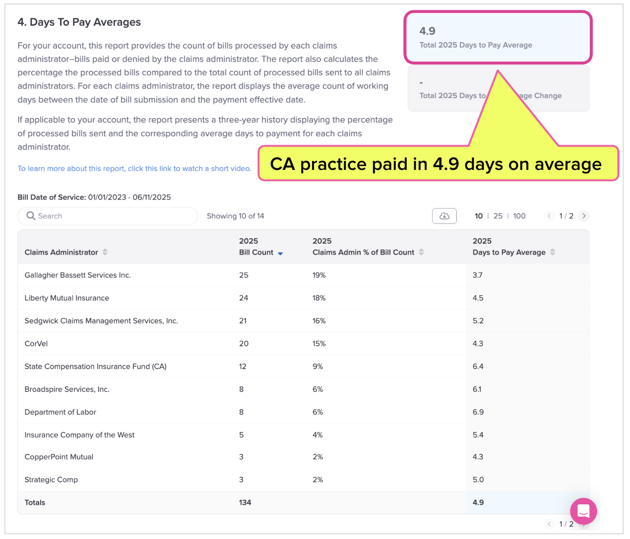Go to next page using top arrow

coord(584,216)
